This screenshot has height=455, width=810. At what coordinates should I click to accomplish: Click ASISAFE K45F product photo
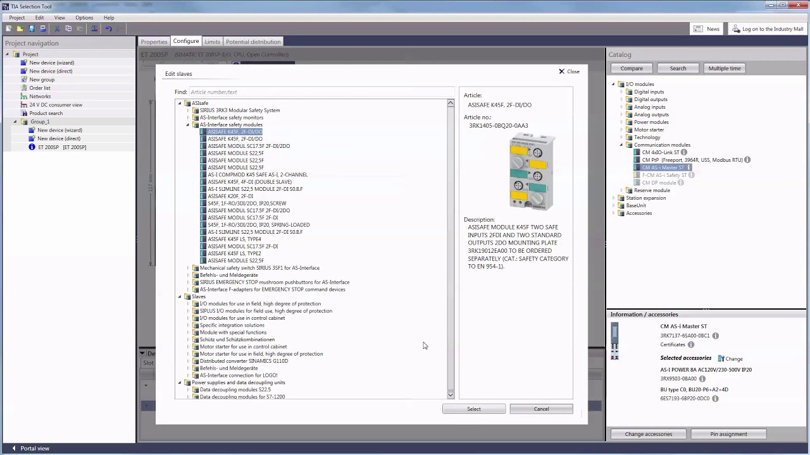tap(532, 171)
